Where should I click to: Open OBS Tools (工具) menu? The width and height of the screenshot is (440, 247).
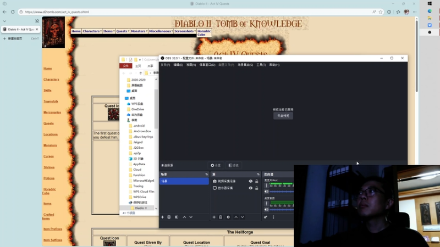coord(261,65)
